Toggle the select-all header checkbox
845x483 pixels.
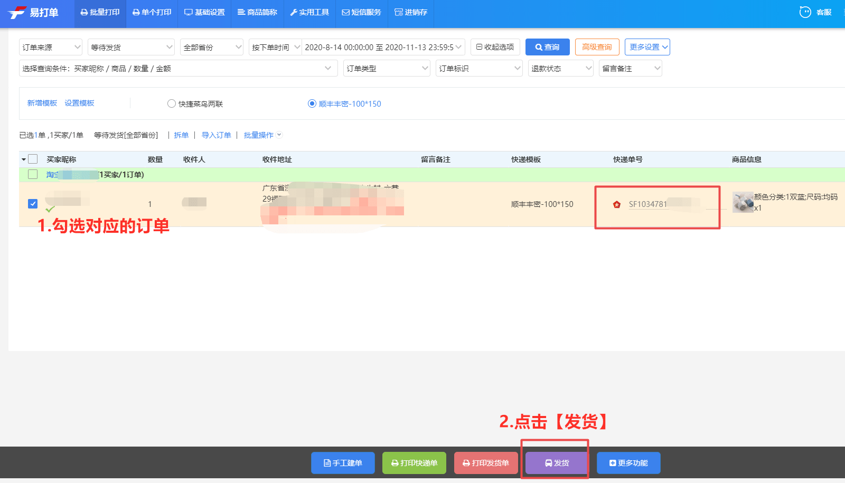coord(33,159)
